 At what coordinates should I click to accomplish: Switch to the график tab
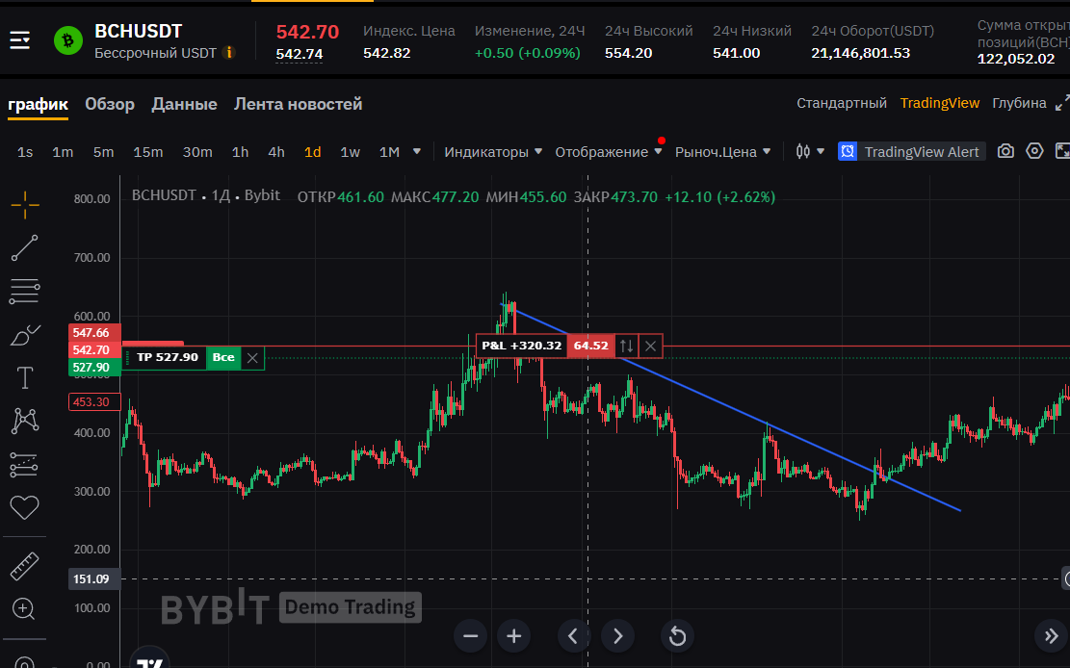point(39,104)
